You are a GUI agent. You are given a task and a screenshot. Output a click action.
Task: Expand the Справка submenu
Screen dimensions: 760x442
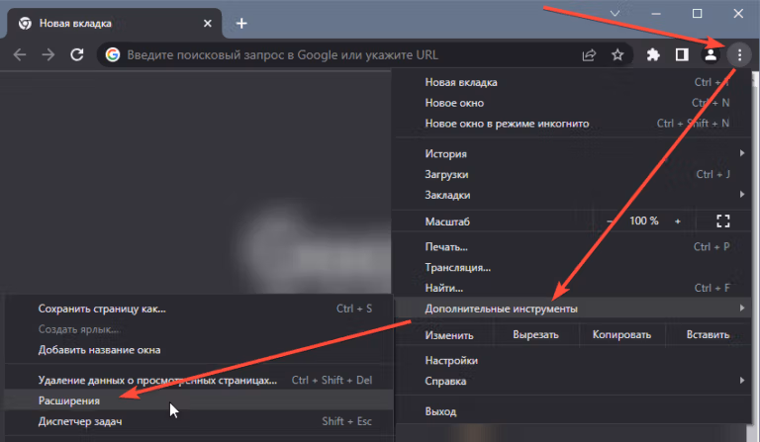[x=574, y=381]
